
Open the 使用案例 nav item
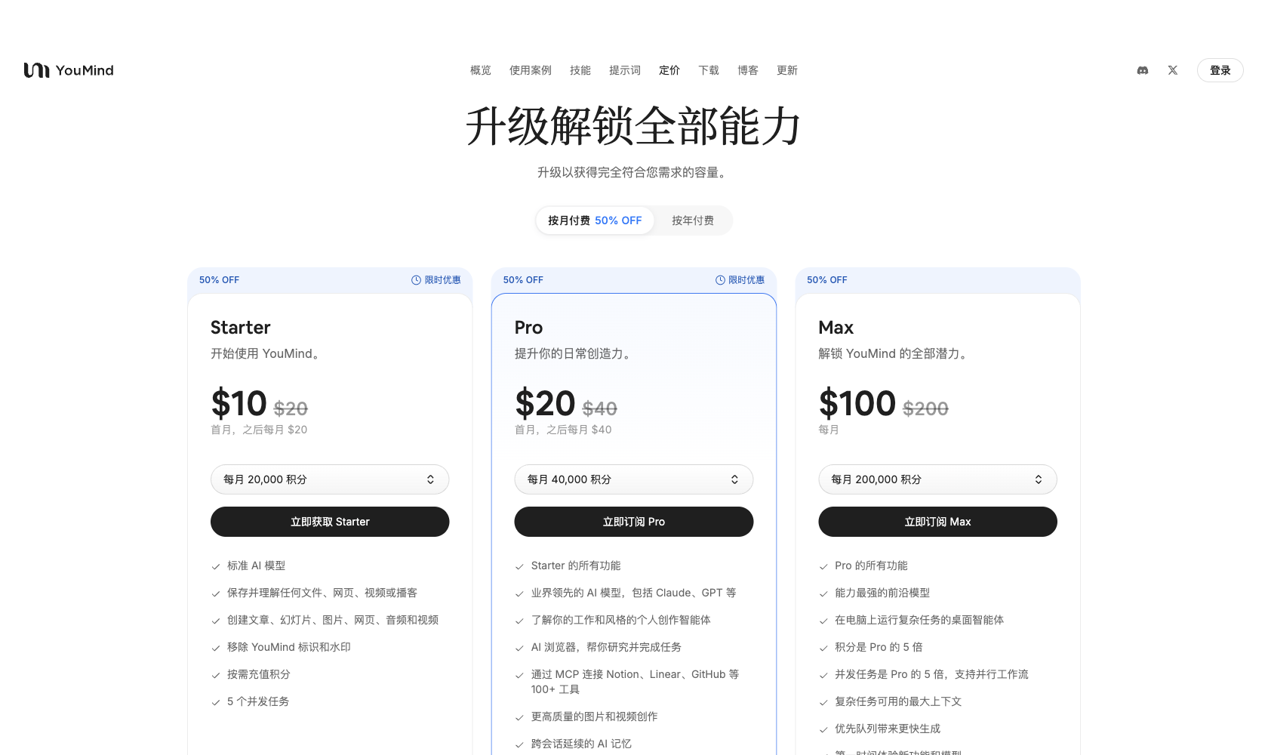(531, 70)
